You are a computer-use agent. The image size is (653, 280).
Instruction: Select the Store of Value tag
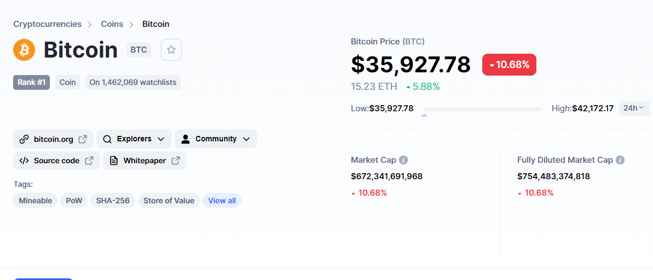(169, 201)
